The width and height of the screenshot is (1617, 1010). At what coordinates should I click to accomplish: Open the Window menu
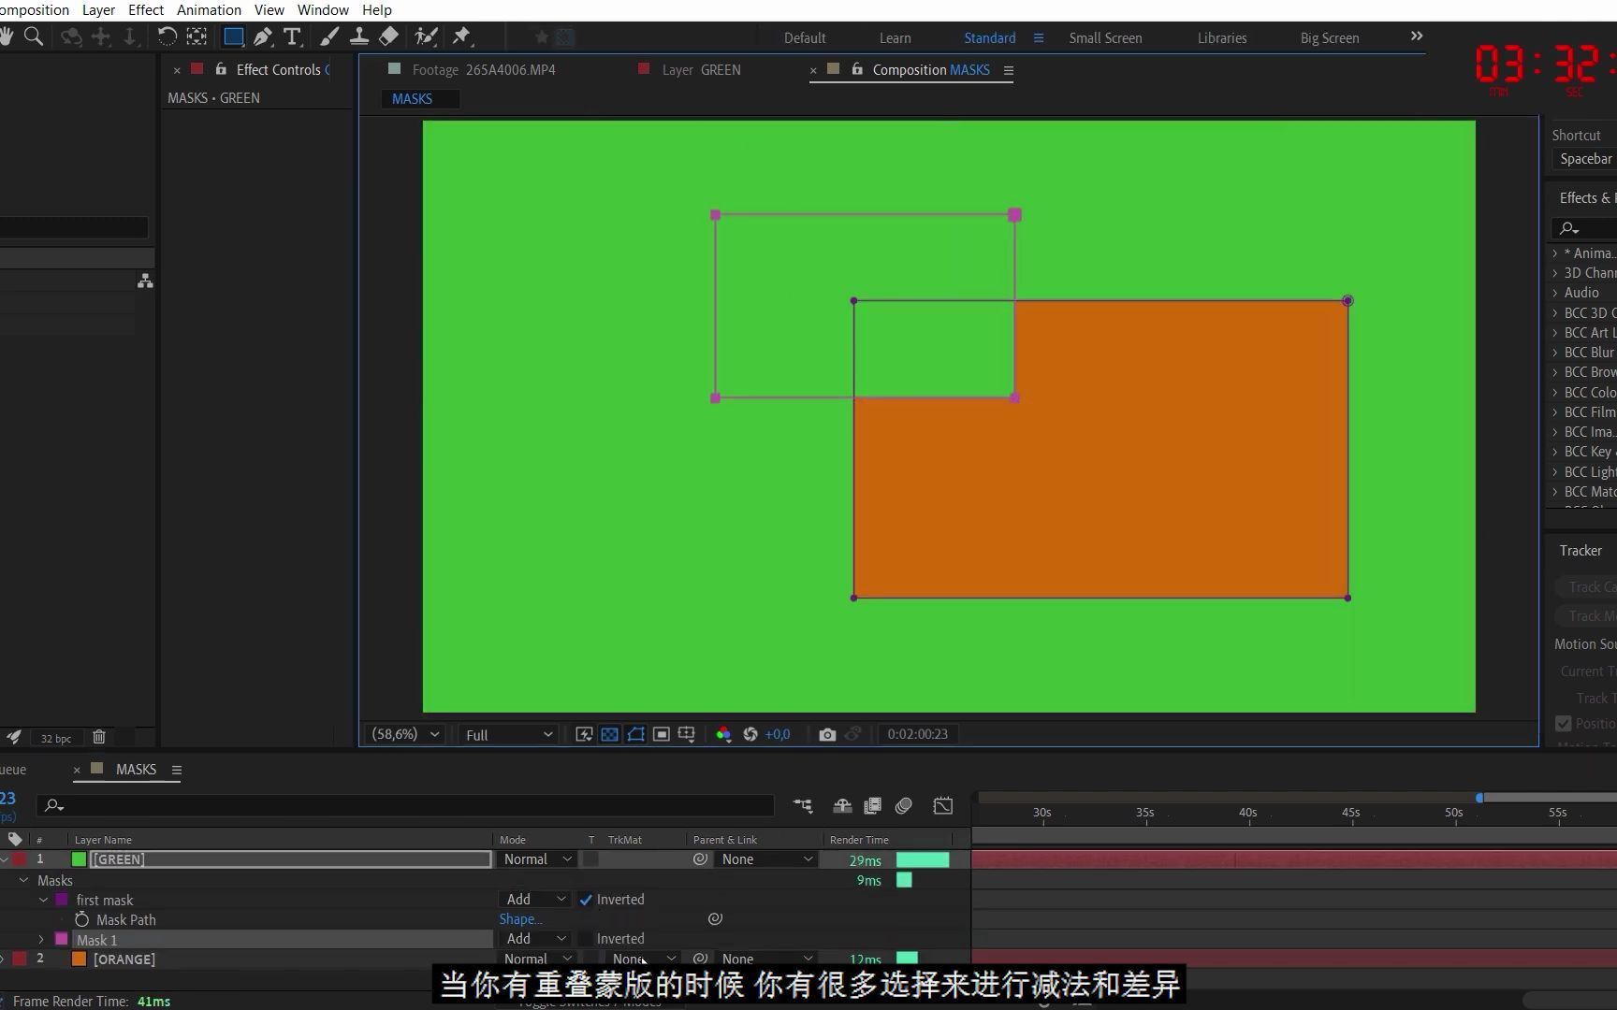(323, 10)
